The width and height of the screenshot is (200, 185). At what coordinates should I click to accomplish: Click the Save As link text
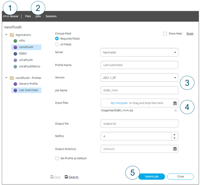click(74, 177)
